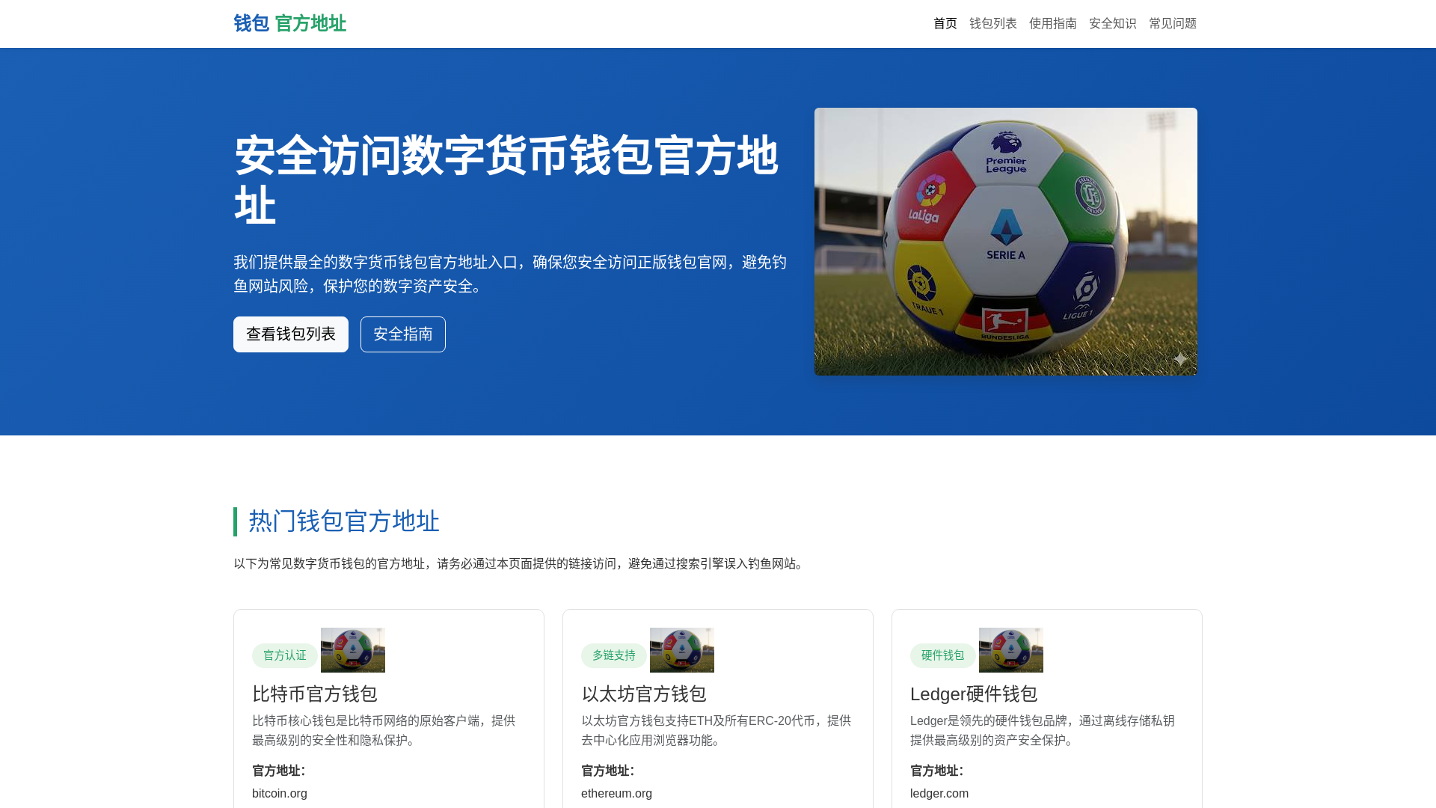Open the 钱包列表 nav item
Viewport: 1436px width, 808px height.
993,24
